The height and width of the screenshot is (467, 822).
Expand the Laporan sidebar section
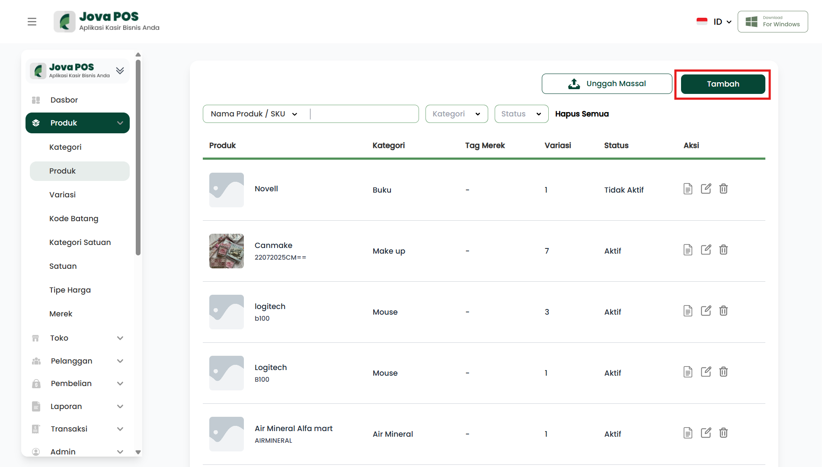pyautogui.click(x=78, y=406)
